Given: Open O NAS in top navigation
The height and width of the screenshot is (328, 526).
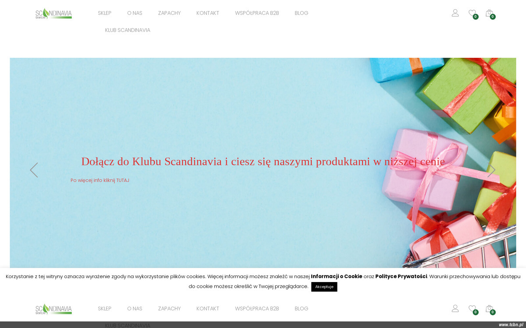Looking at the screenshot, I should 135,13.
